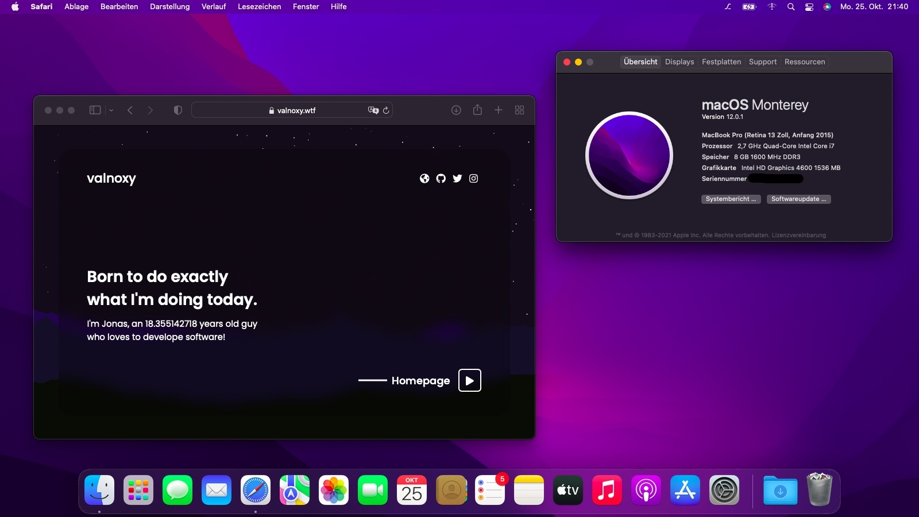
Task: Open Apple TV from the Dock
Action: (x=568, y=490)
